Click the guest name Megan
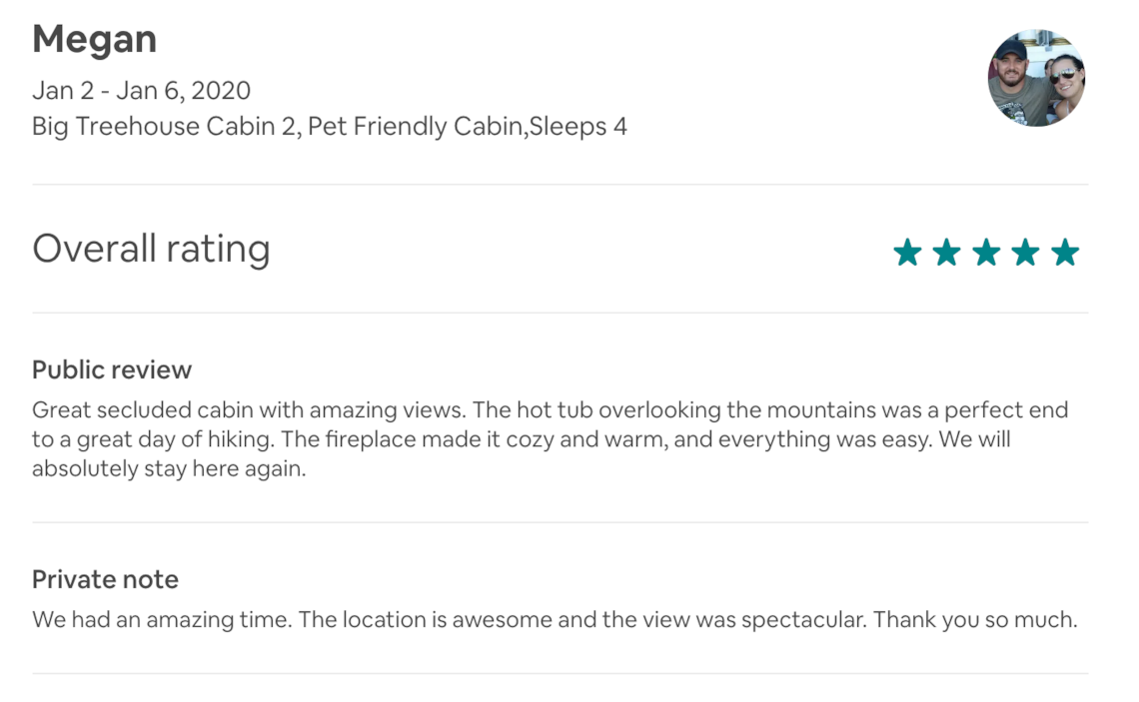Screen dimensions: 1139x702 point(95,39)
